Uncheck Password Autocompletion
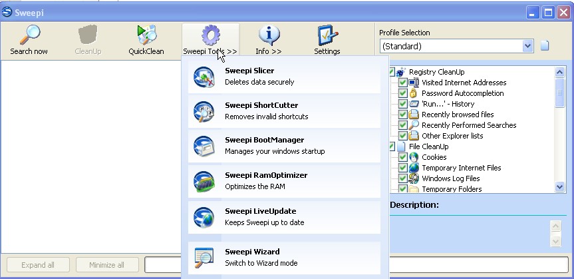Image resolution: width=574 pixels, height=279 pixels. [402, 93]
